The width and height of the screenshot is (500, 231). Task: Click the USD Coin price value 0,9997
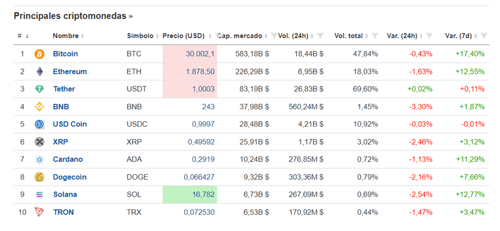coord(202,124)
